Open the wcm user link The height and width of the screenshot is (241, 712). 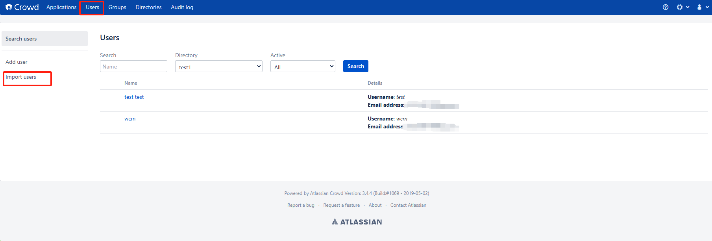(130, 119)
